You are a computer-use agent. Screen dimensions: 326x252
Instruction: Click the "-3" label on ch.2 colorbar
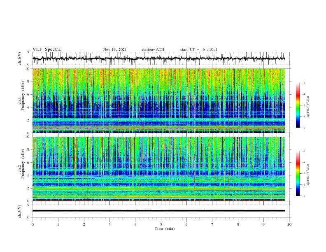tap(304, 151)
